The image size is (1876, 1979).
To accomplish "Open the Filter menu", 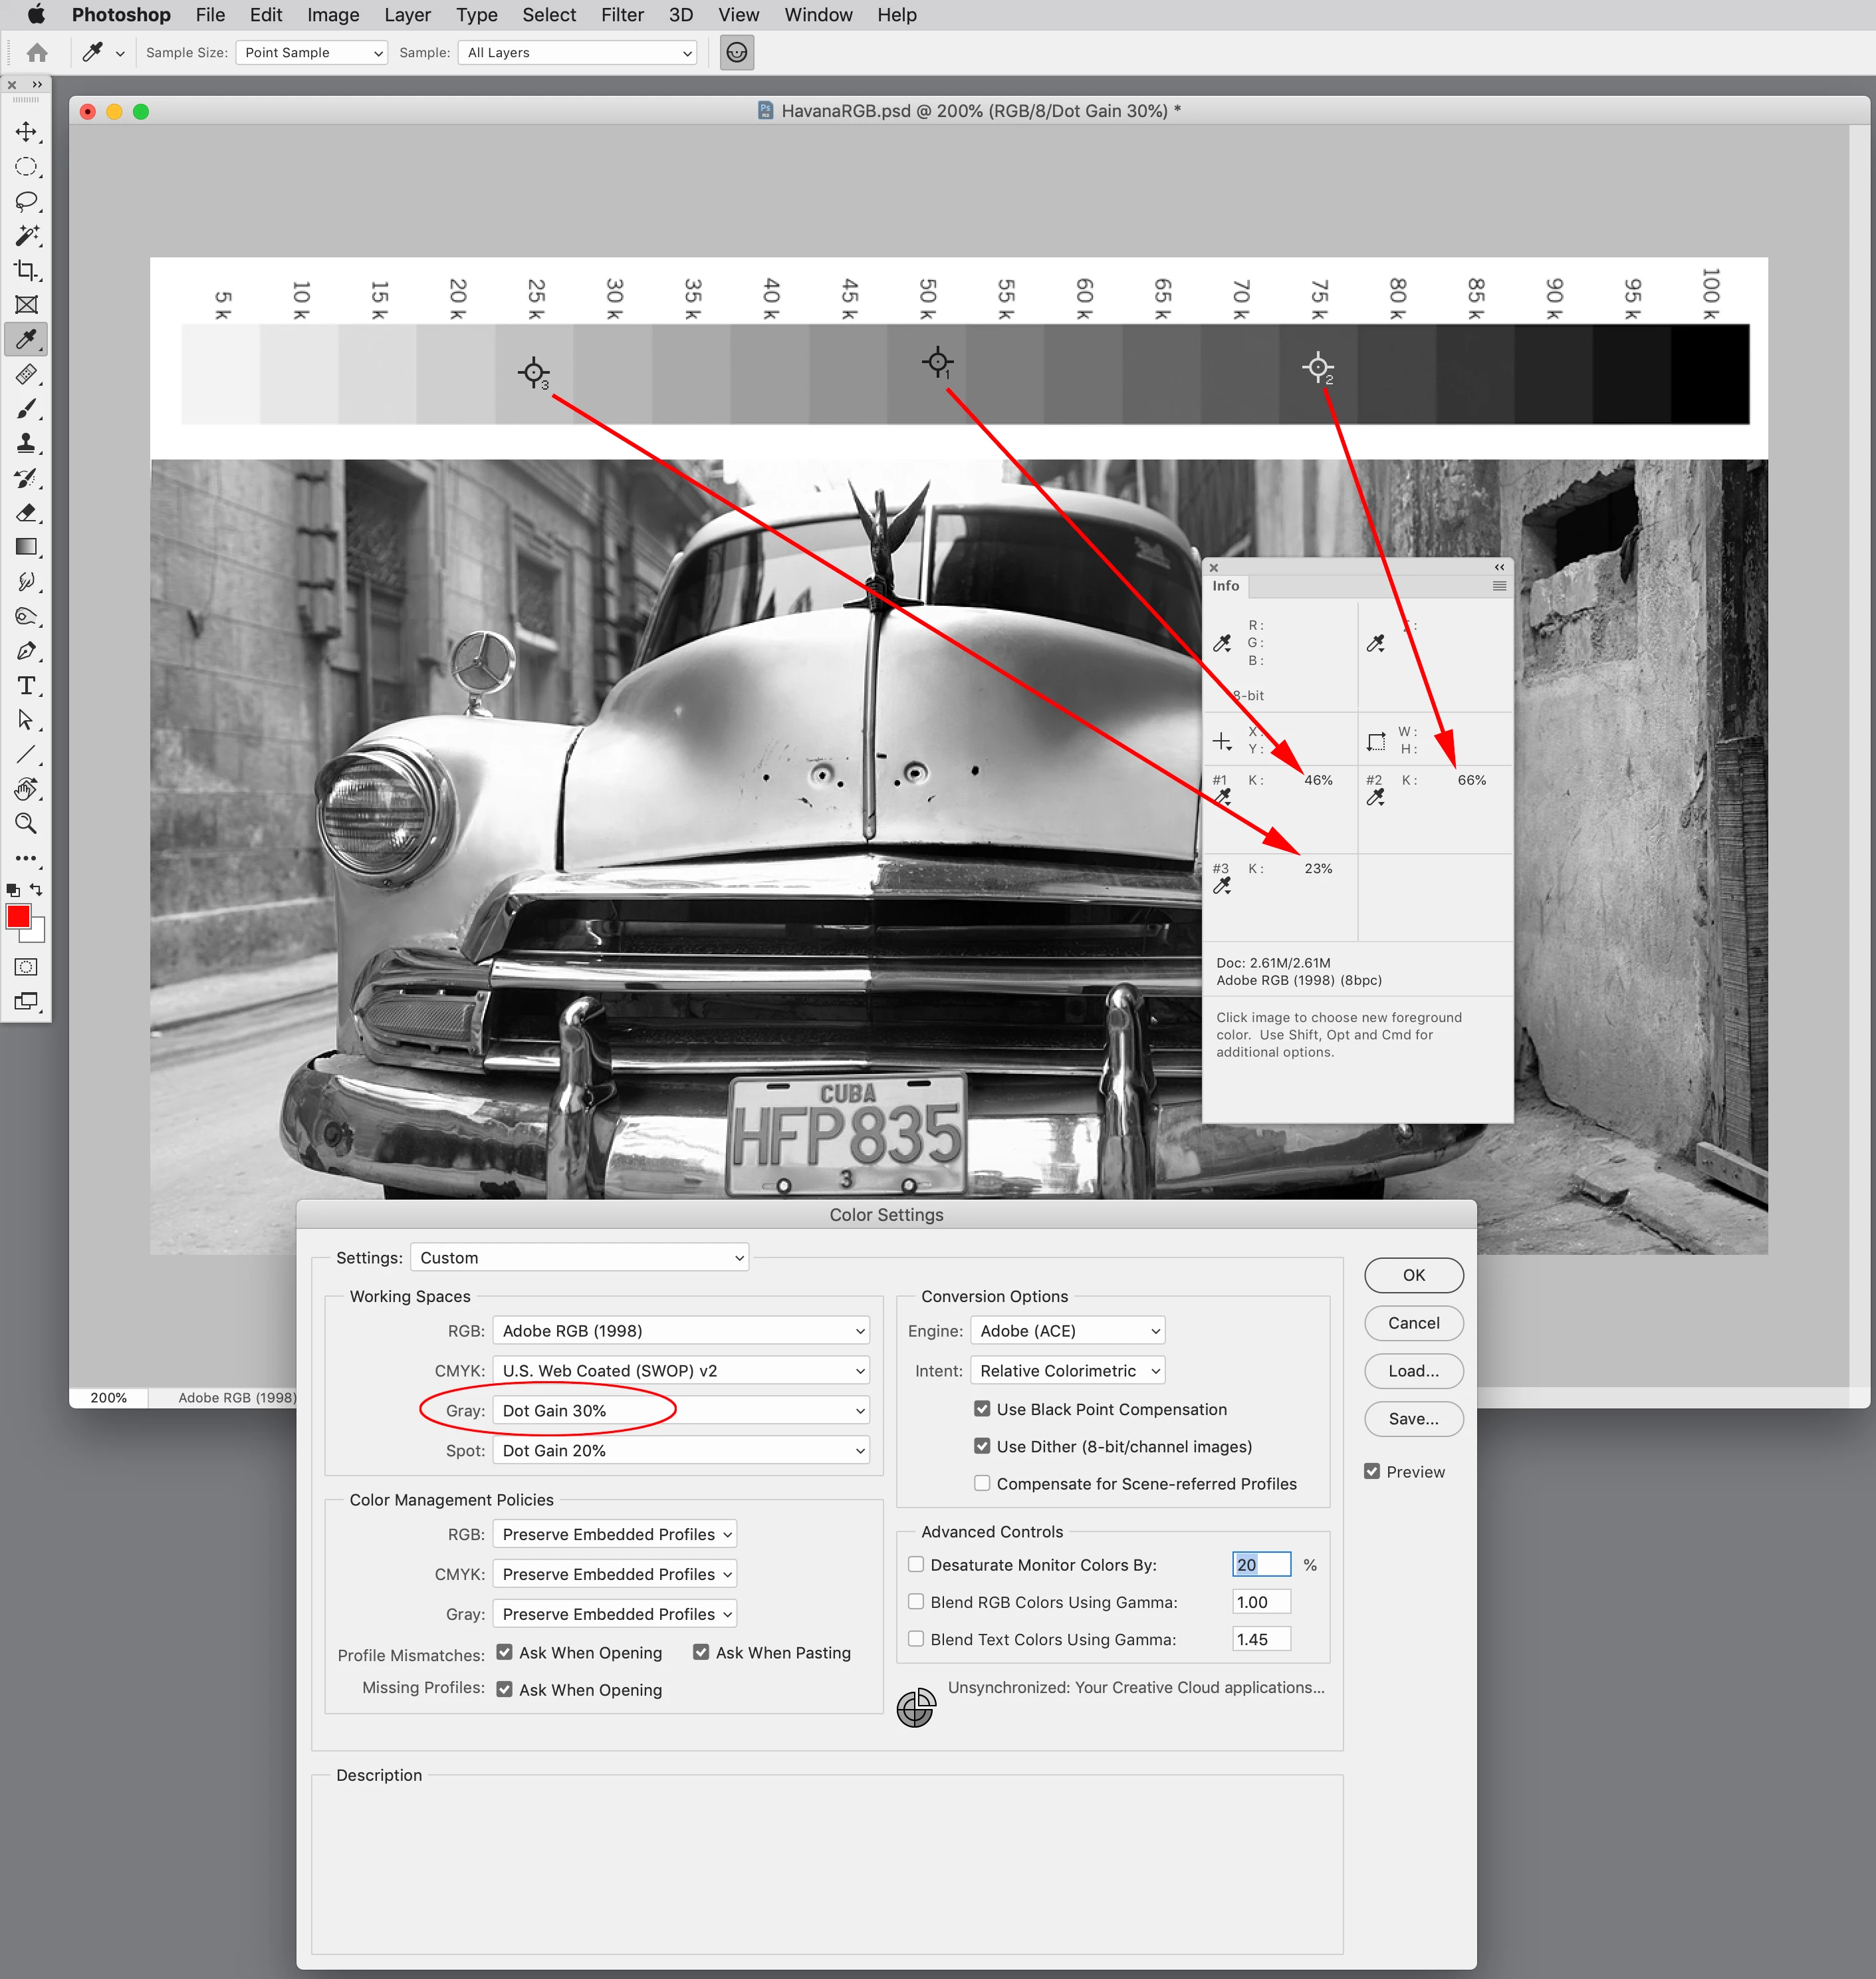I will [x=622, y=15].
